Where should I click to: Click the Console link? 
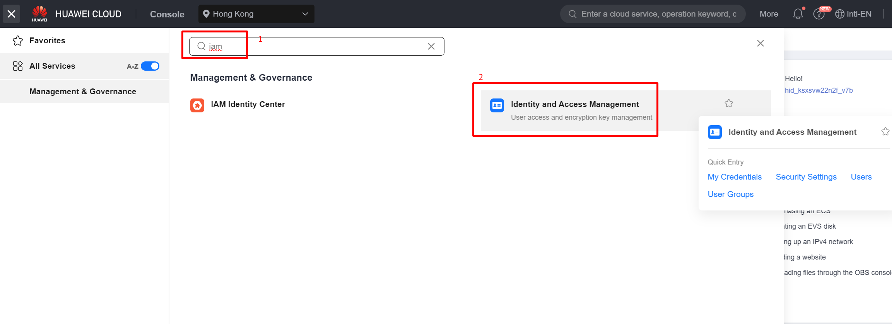[167, 14]
